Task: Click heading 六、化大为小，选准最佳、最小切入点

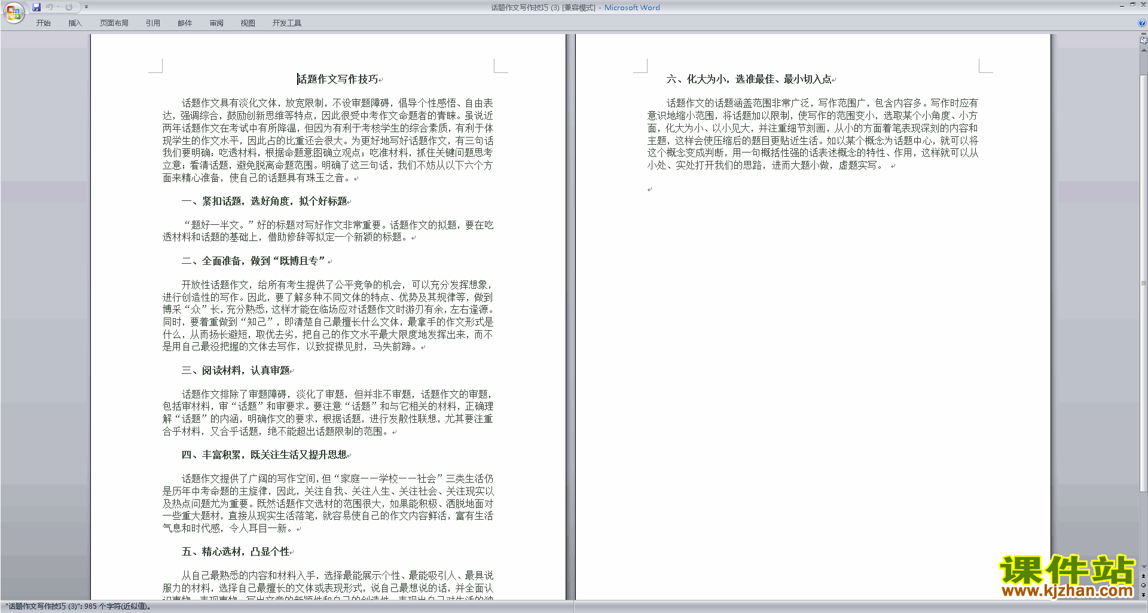Action: [x=749, y=79]
